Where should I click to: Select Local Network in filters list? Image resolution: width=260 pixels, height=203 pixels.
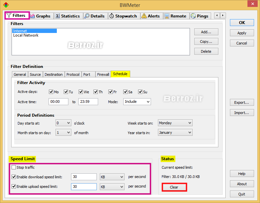(x=26, y=35)
